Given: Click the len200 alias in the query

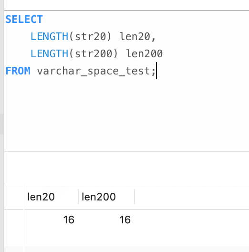Looking at the screenshot, I should click(x=144, y=53).
